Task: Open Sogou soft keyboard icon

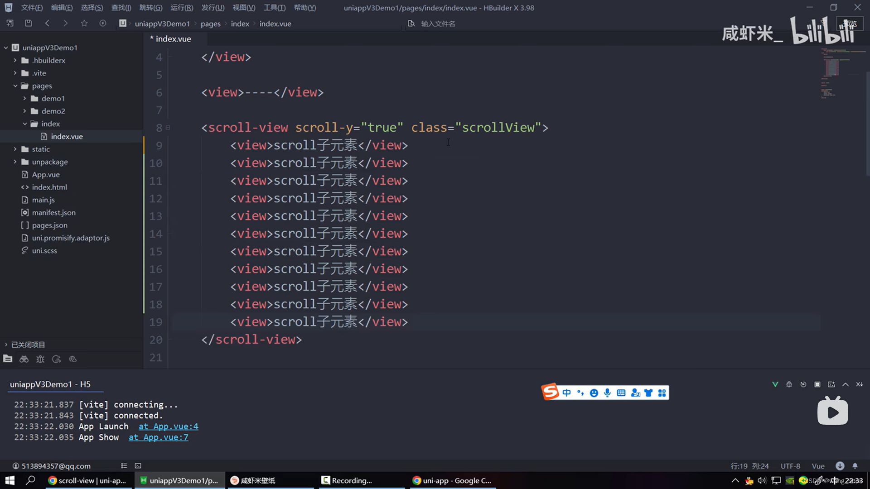Action: pyautogui.click(x=621, y=393)
